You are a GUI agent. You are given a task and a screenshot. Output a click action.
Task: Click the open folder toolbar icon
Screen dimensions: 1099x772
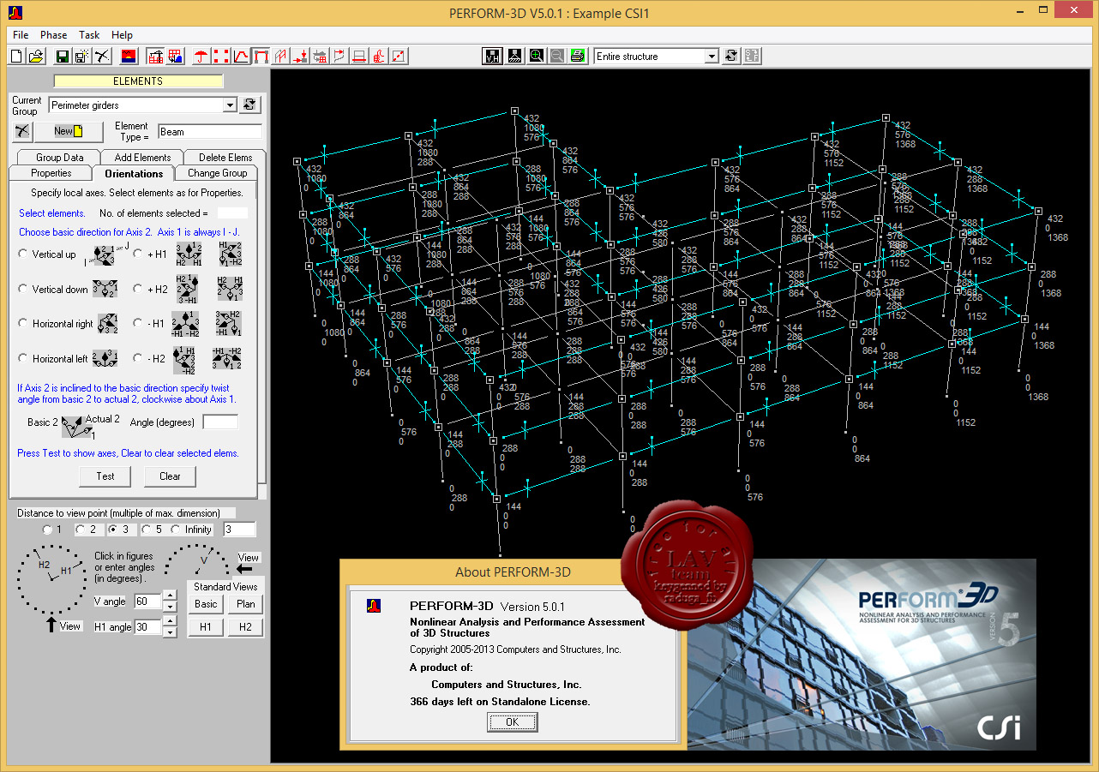[36, 57]
